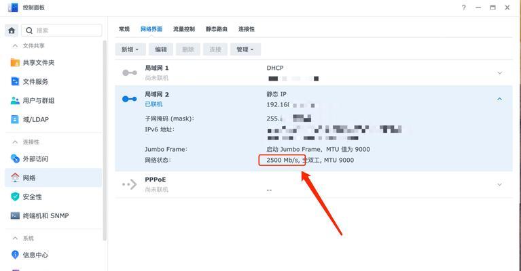The height and width of the screenshot is (271, 521).
Task: Click the 网络状态 label
Action: pyautogui.click(x=158, y=160)
